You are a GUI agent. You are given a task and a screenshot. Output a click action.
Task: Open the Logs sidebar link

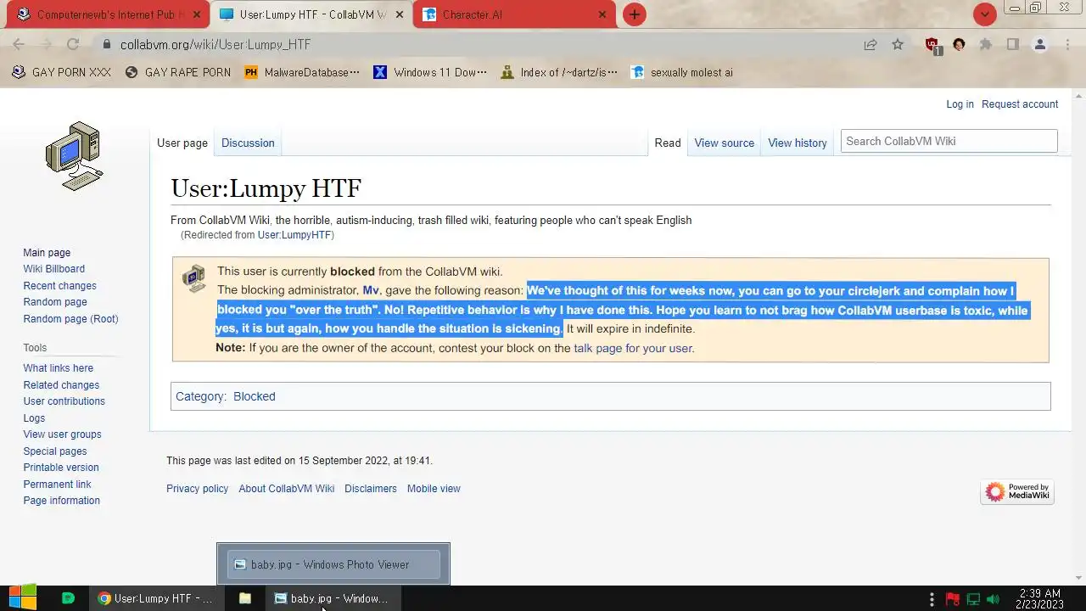pos(34,418)
